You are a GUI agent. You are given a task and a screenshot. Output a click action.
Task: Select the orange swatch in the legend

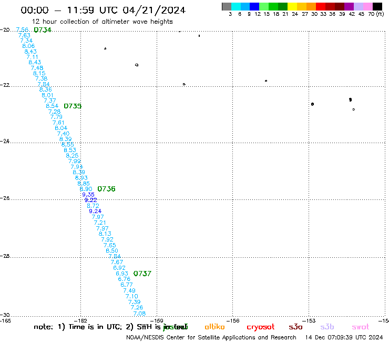pos(311,6)
